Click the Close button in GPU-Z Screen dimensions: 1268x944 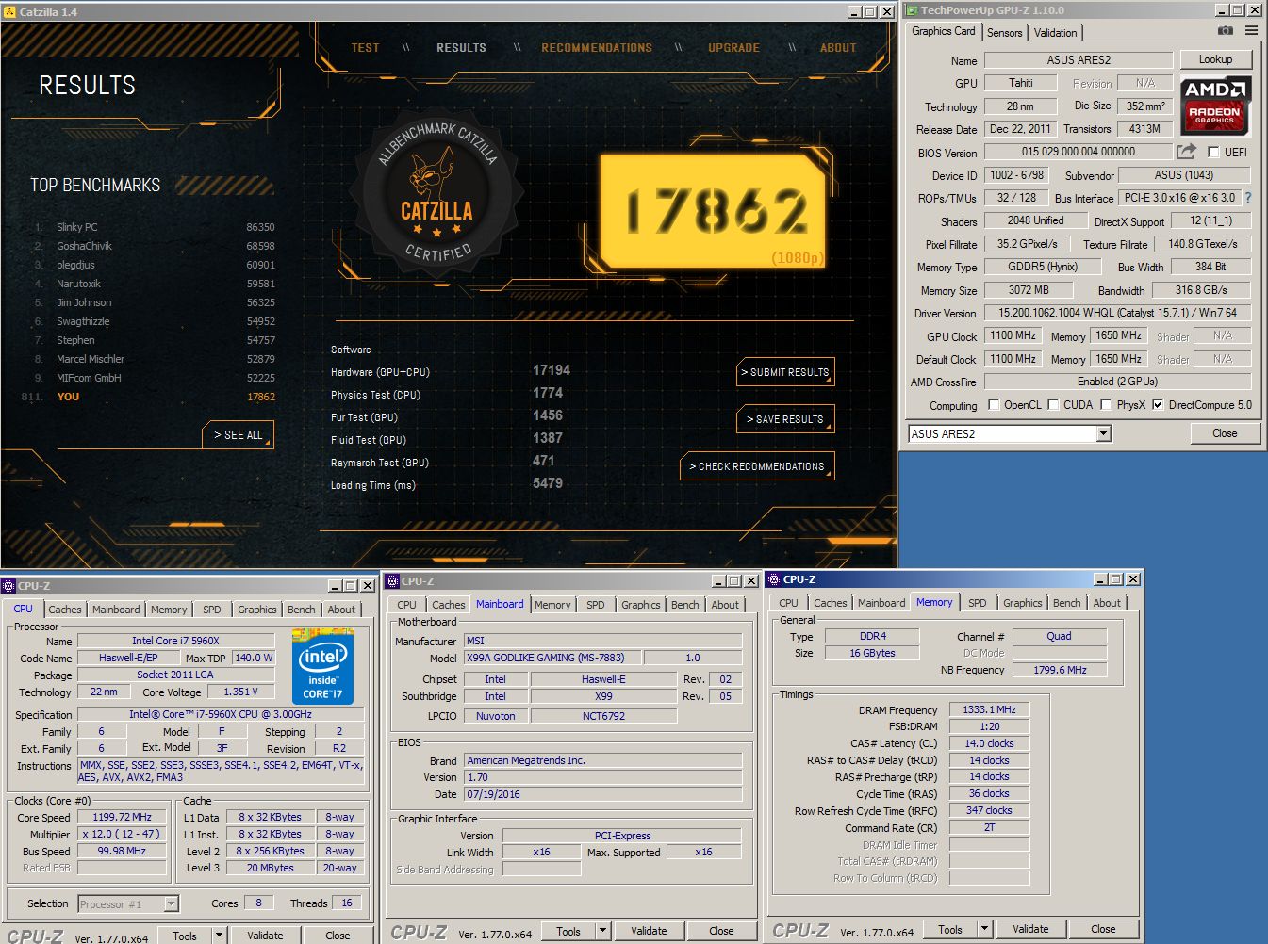(1225, 433)
